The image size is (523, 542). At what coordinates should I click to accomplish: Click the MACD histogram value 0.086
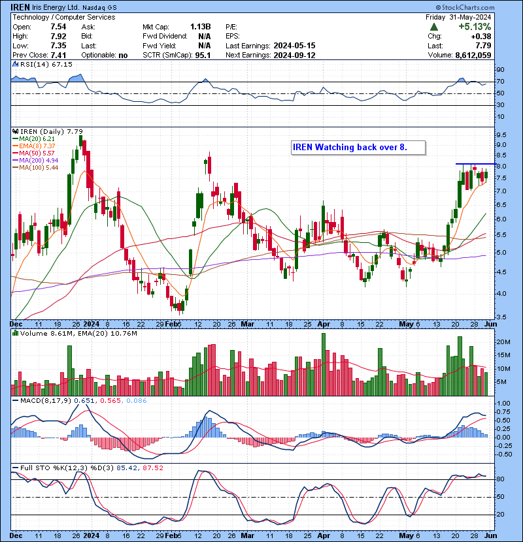coord(137,401)
